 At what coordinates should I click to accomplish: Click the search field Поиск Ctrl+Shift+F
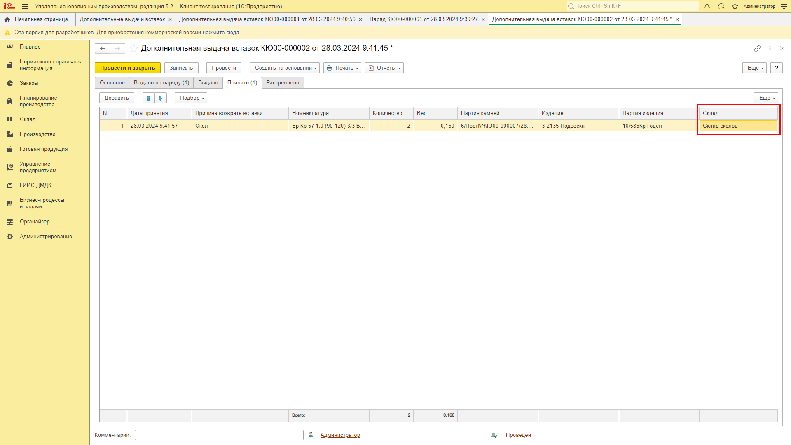(x=632, y=6)
